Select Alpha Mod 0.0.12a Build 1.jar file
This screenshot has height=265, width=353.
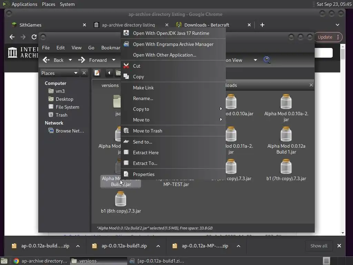point(286,140)
